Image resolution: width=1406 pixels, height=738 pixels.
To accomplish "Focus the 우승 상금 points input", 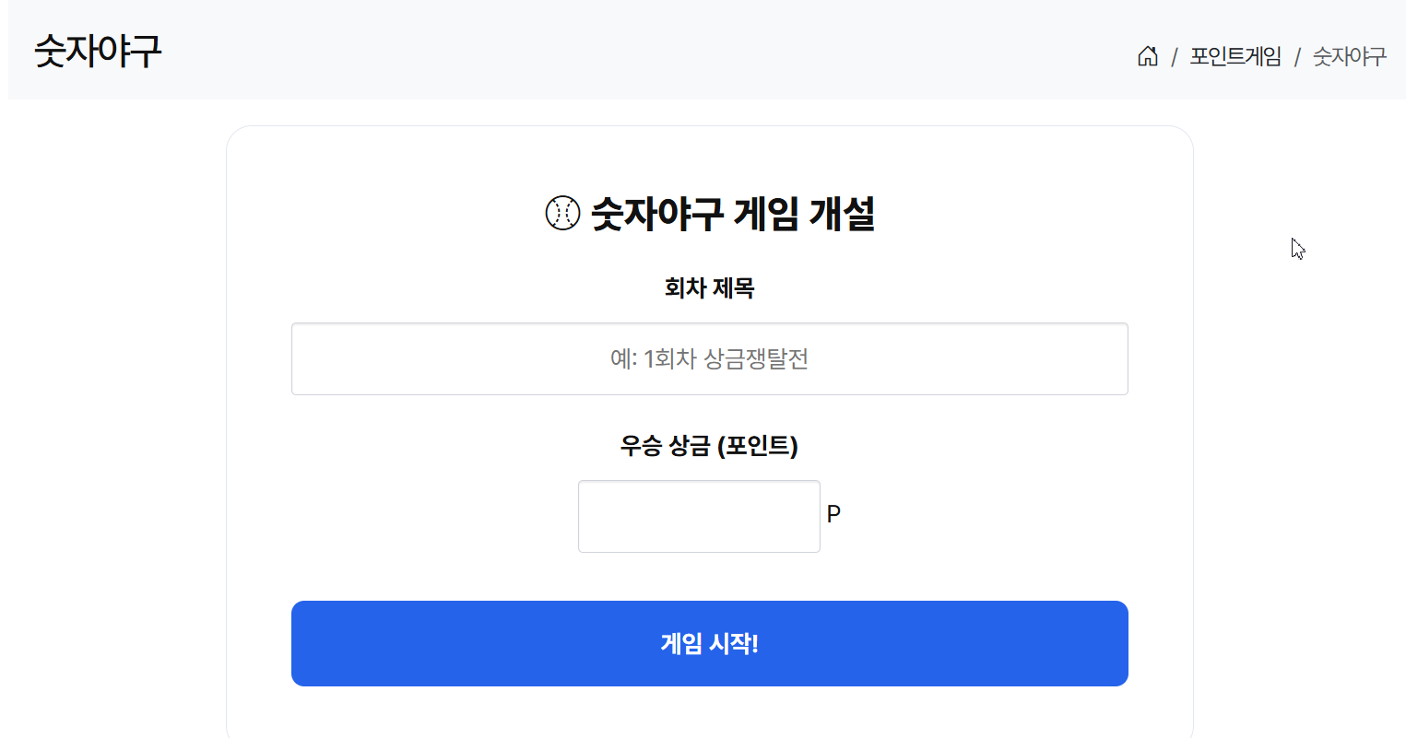I will [x=698, y=516].
